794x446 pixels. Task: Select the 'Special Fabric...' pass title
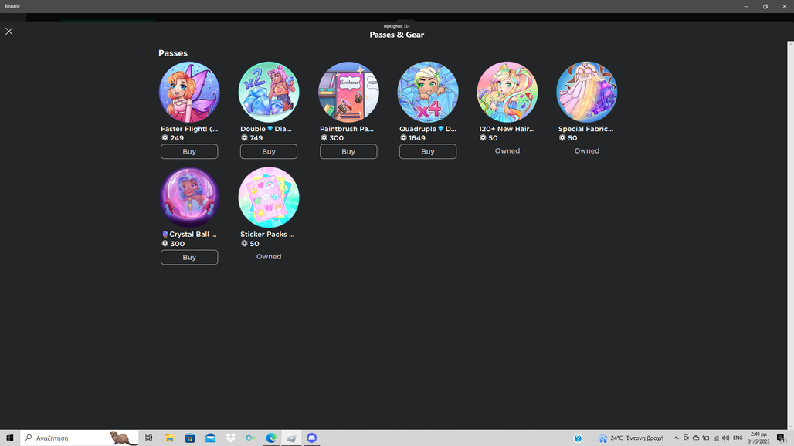click(586, 129)
